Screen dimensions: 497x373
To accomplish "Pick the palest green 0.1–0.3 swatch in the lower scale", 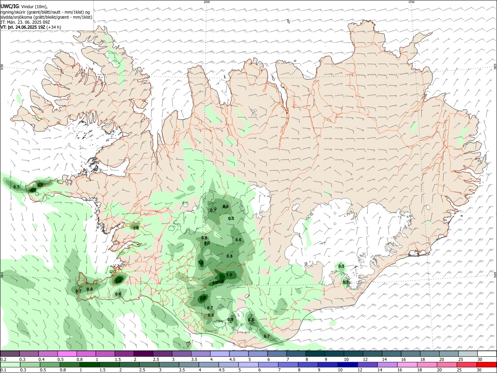I will [x=10, y=365].
